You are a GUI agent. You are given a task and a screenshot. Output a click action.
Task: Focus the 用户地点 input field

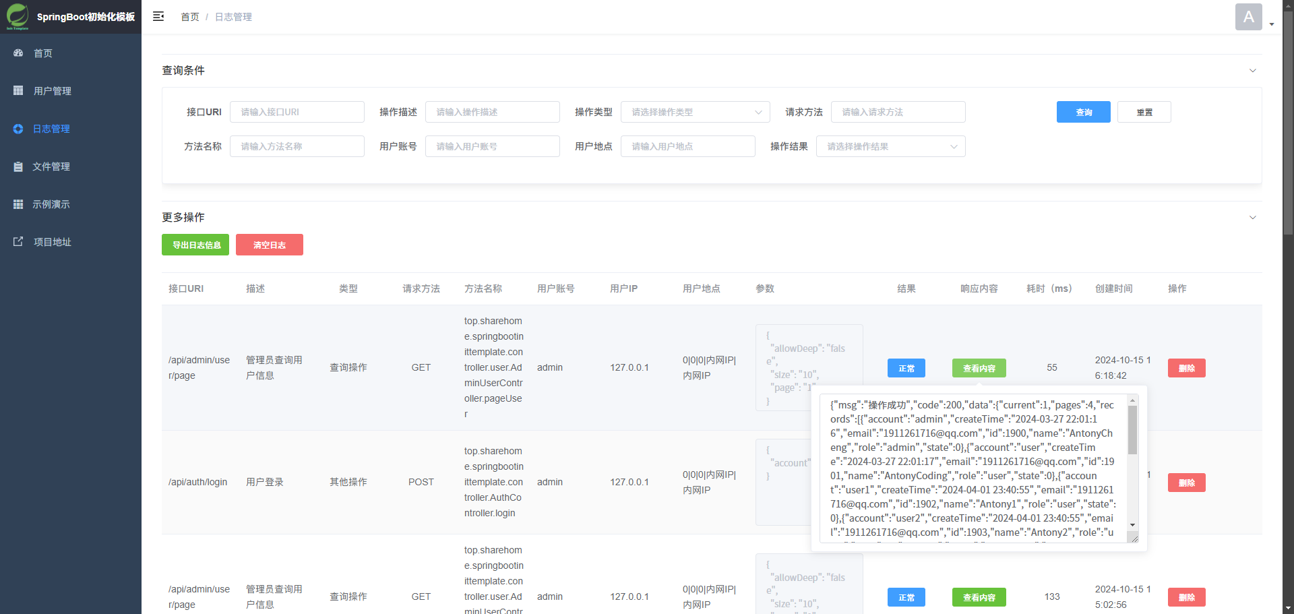pos(688,146)
